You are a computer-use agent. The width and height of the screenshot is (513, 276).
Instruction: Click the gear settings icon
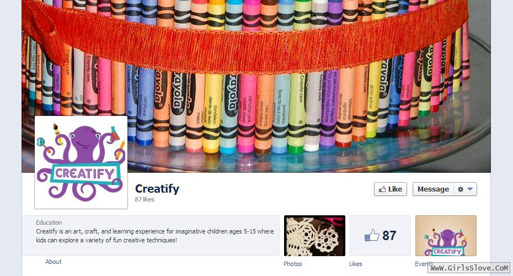point(461,189)
